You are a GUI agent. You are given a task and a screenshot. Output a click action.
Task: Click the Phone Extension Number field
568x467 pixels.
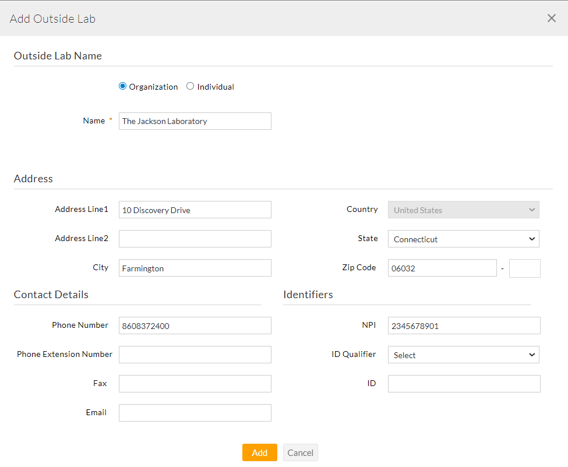pos(195,355)
